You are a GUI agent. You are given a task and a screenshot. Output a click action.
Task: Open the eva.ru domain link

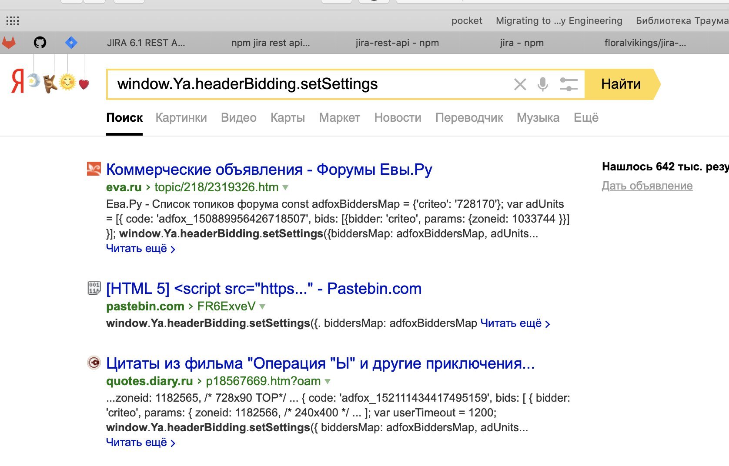coord(124,187)
